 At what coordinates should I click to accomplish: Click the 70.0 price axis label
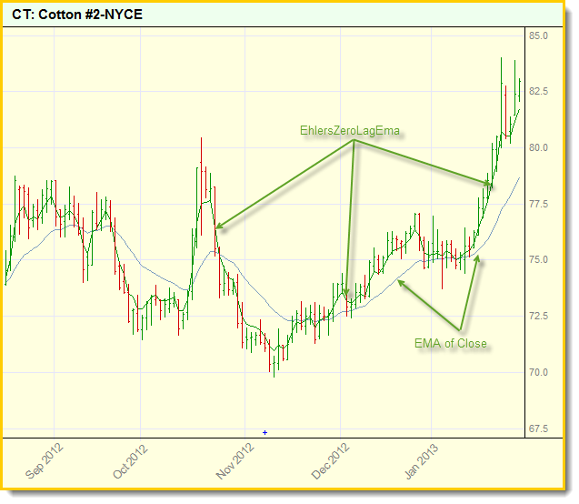(539, 372)
